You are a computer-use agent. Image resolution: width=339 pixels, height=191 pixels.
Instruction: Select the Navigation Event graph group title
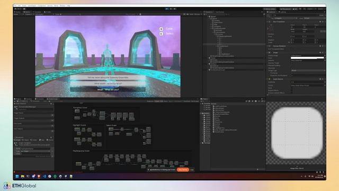80,108
